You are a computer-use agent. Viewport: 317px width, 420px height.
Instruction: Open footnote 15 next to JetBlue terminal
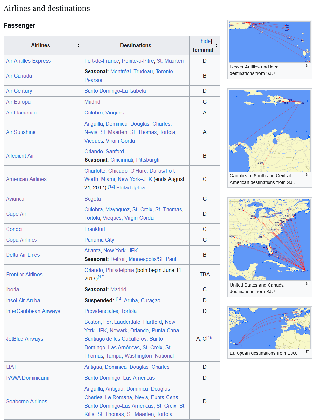210,338
